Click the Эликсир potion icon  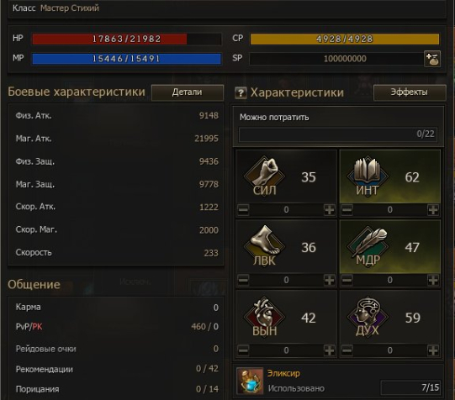(250, 381)
